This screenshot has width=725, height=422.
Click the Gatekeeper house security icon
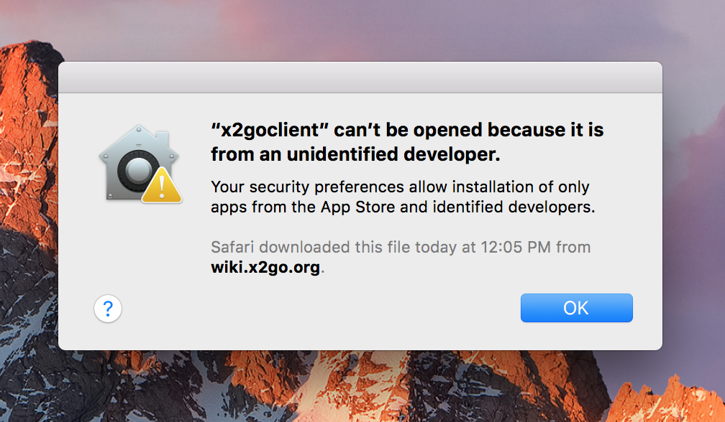point(139,163)
